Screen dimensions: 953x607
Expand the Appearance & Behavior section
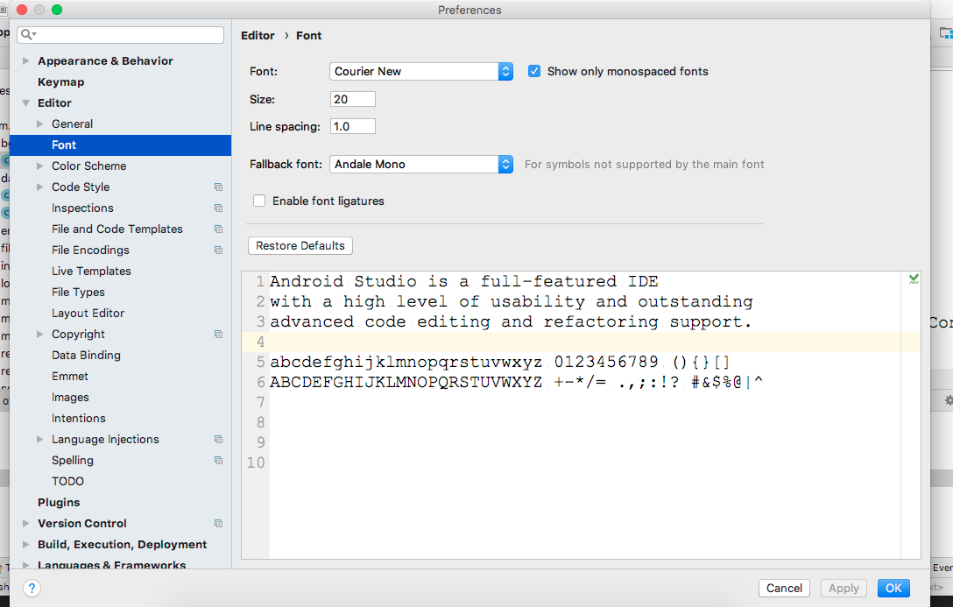pyautogui.click(x=25, y=60)
